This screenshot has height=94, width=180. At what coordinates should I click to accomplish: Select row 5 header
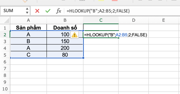click(5, 55)
